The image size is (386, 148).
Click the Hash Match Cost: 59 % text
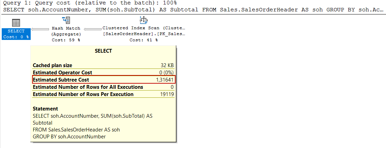(66, 40)
